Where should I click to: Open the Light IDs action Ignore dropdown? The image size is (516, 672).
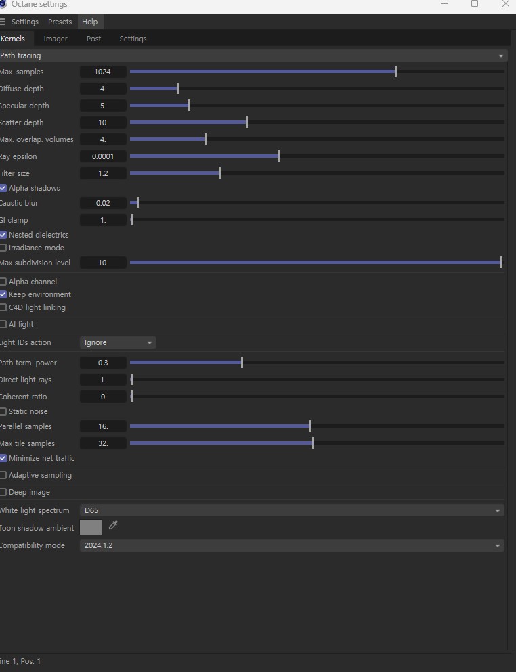coord(118,342)
